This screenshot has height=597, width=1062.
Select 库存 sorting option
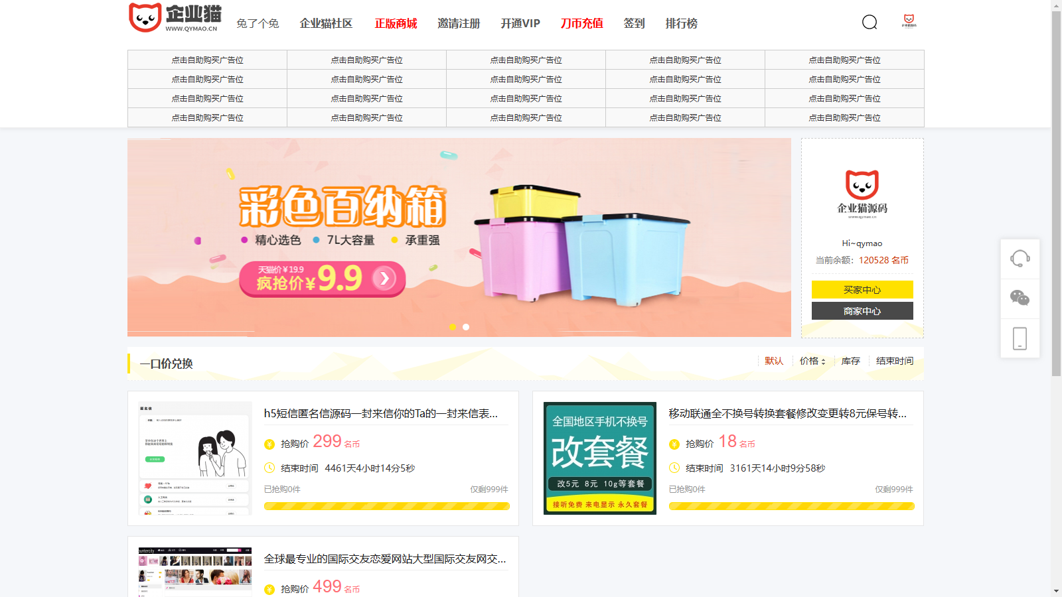(850, 361)
